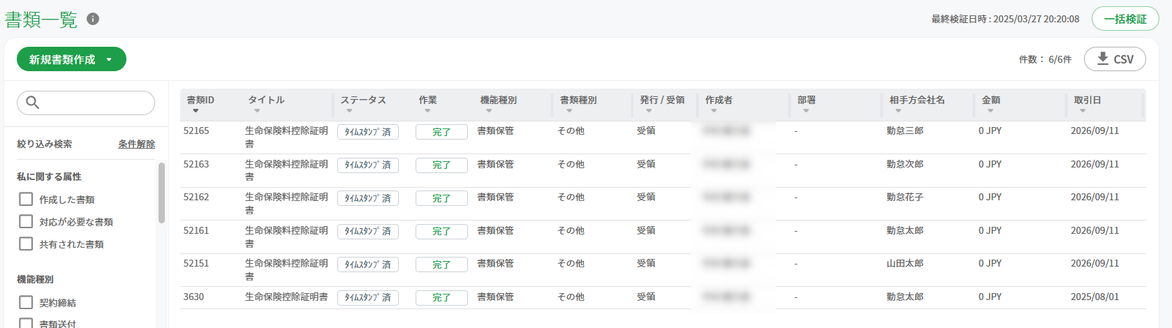
Task: Sort using 相手方会社名 column arrow
Action: (x=898, y=111)
